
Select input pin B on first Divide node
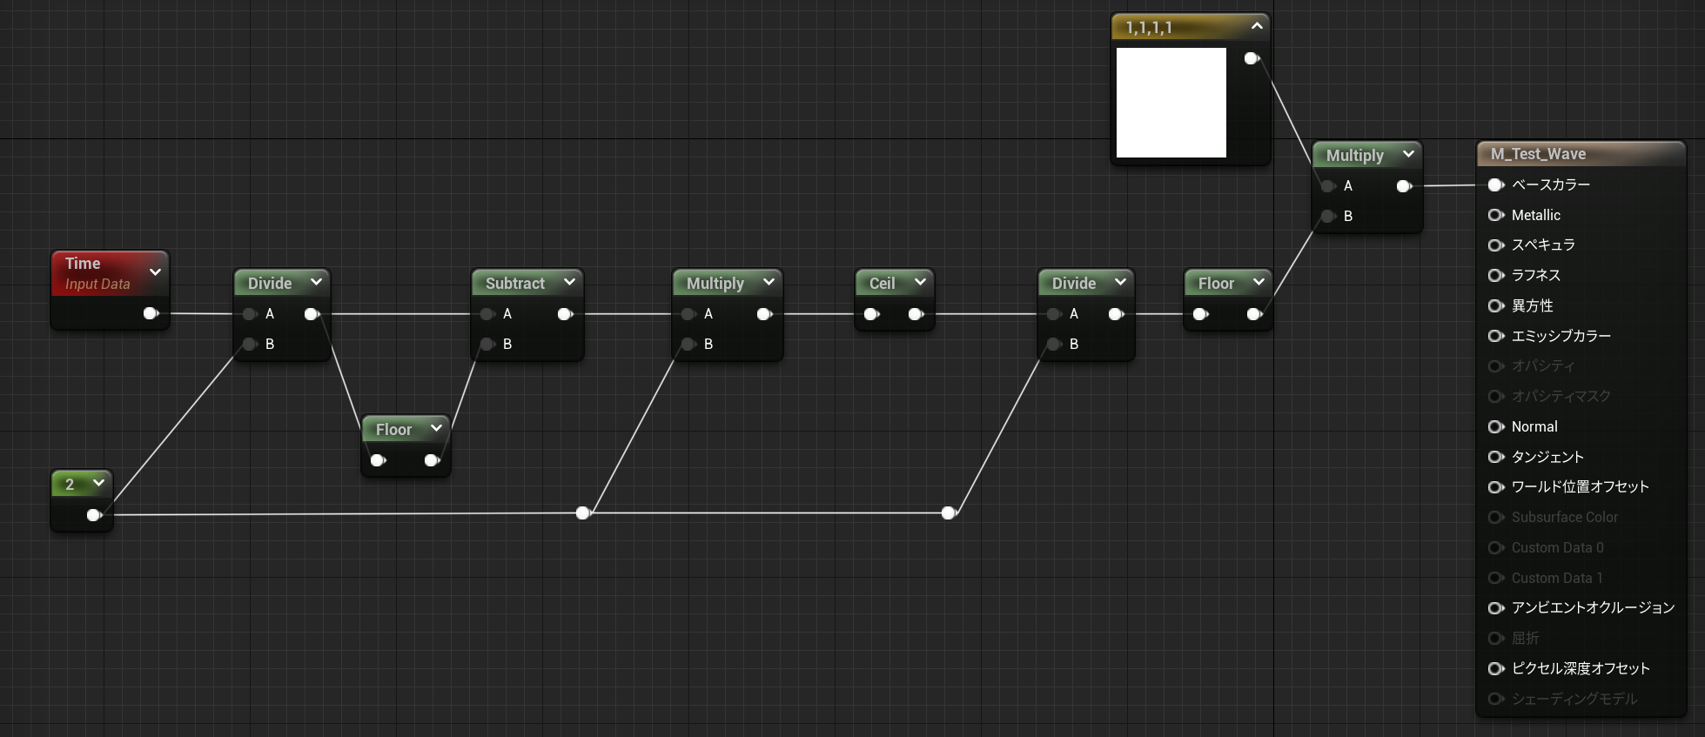point(250,345)
